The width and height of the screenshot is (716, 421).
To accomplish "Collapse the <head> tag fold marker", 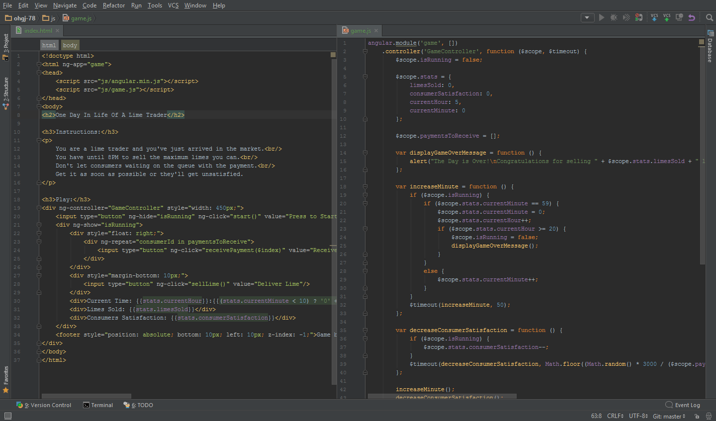I will coord(39,73).
